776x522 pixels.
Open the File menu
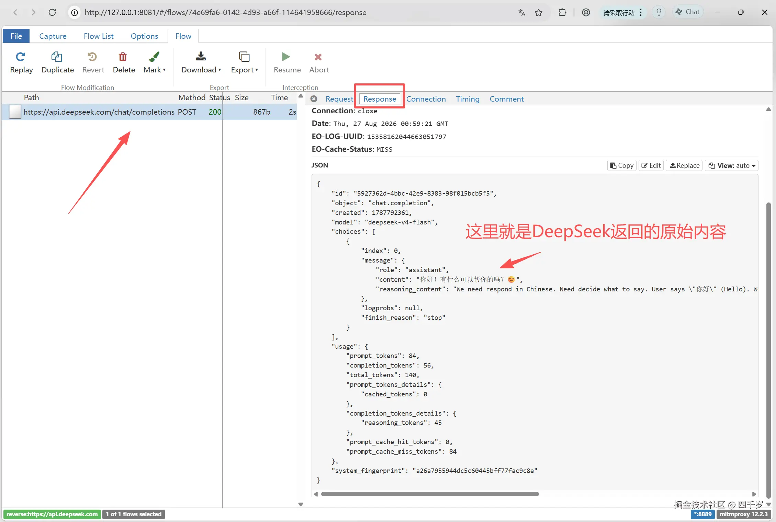point(16,36)
